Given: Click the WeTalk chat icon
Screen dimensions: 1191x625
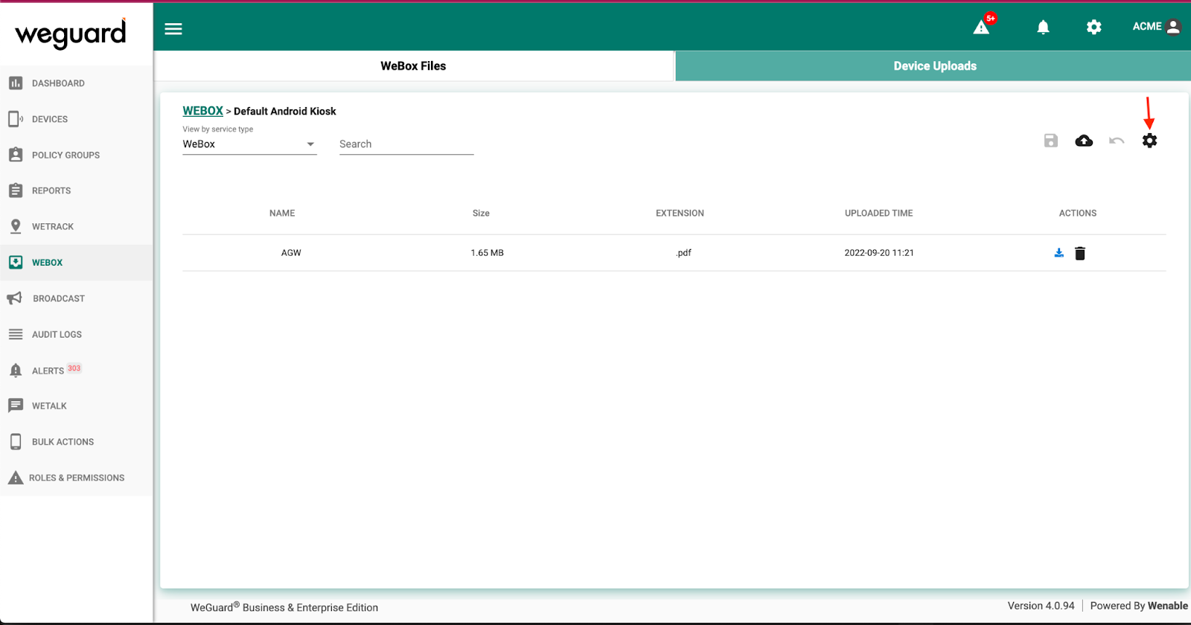Looking at the screenshot, I should click(16, 406).
